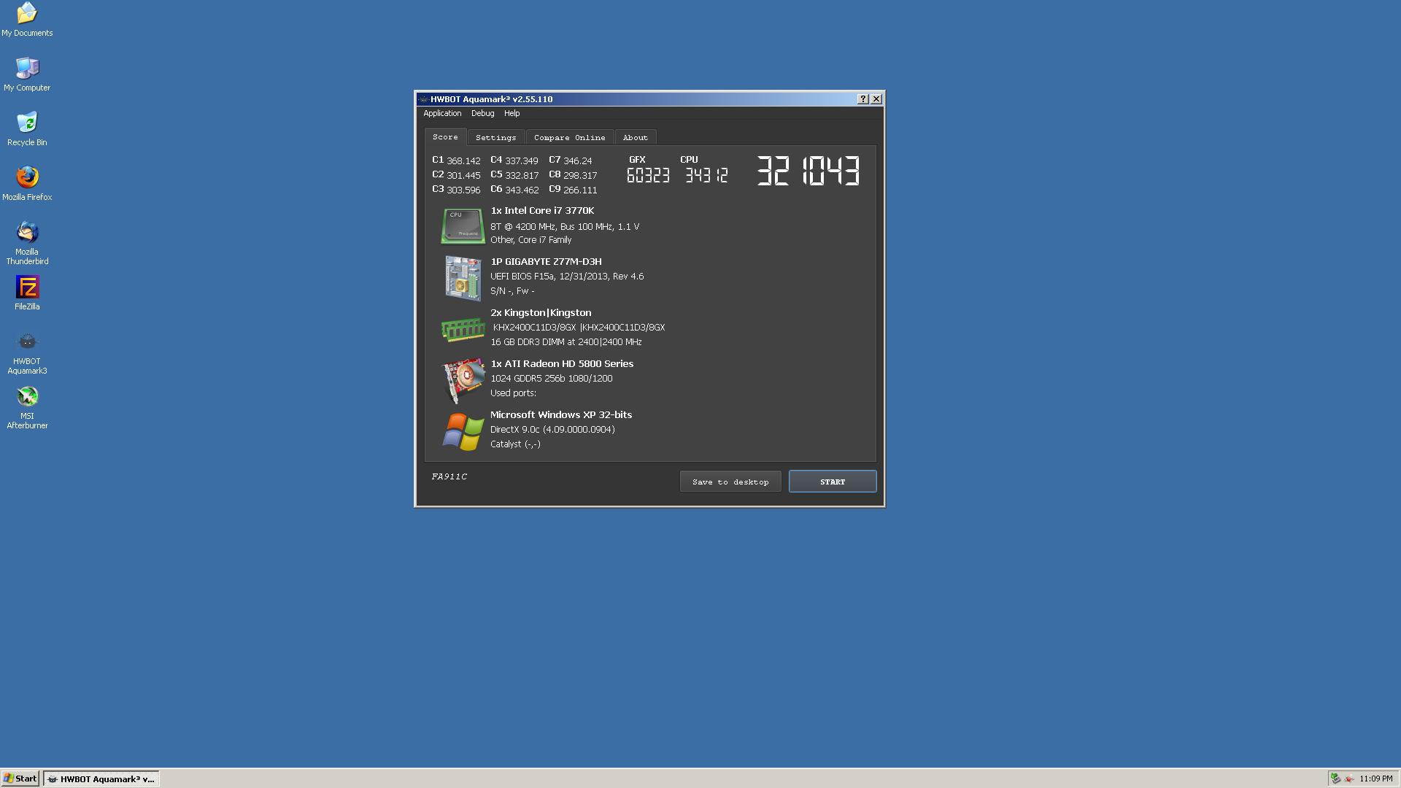Click the Microsoft Windows XP 32-bits heading
Image resolution: width=1401 pixels, height=788 pixels.
561,414
